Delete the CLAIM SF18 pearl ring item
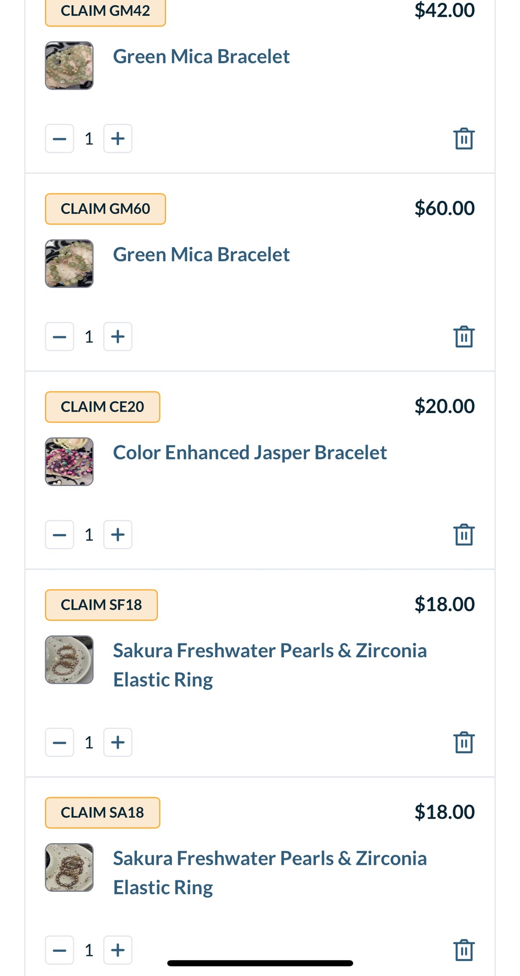 [x=464, y=742]
